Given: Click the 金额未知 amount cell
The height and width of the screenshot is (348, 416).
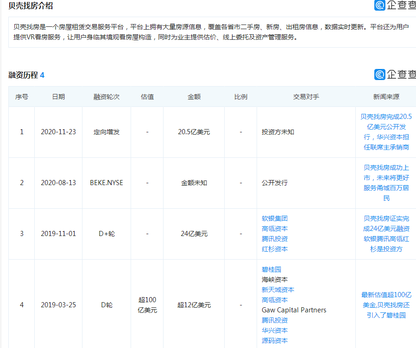Looking at the screenshot, I should point(194,183).
